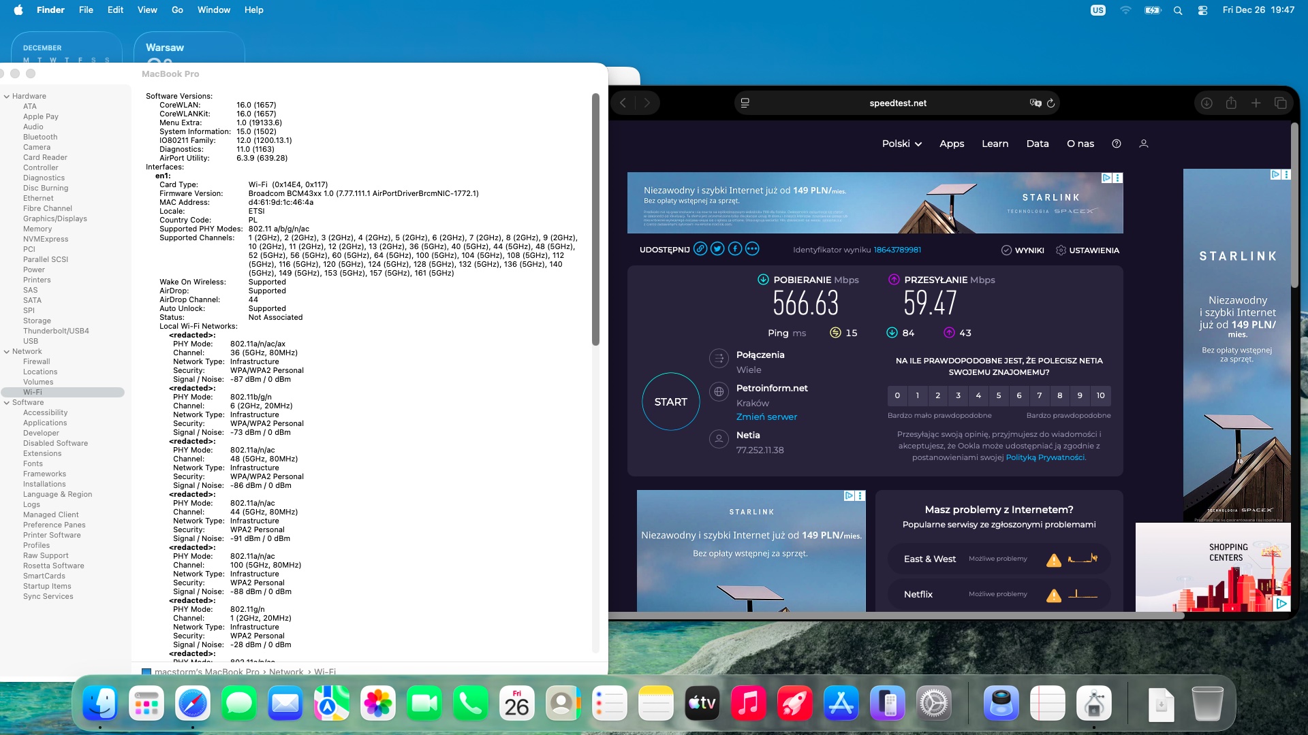
Task: Select rating 10 on recommendation scale
Action: [1100, 395]
